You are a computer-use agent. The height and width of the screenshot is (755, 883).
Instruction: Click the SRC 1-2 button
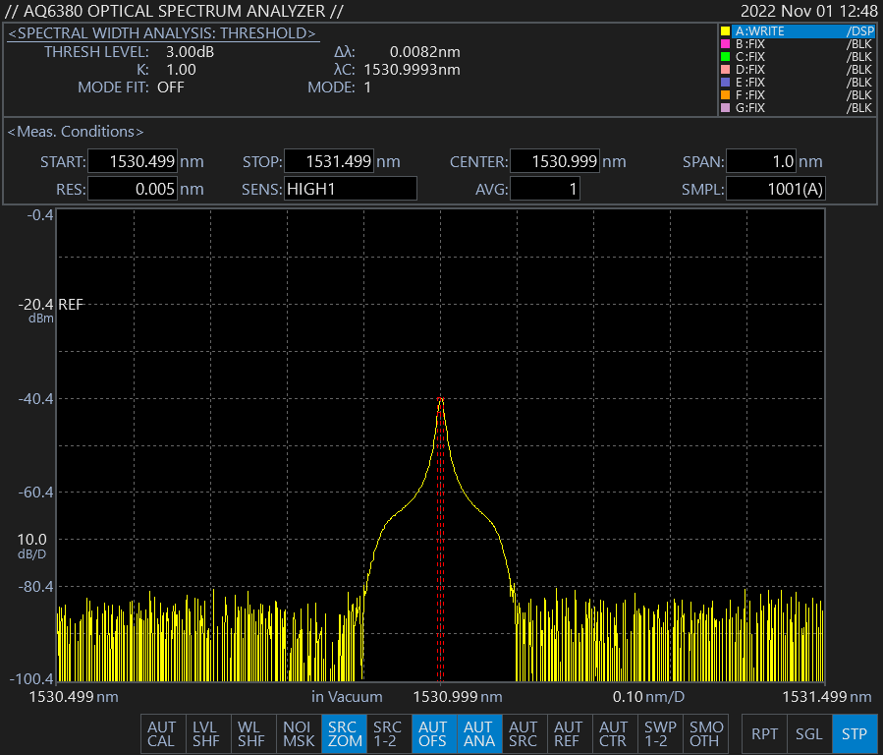coord(388,734)
